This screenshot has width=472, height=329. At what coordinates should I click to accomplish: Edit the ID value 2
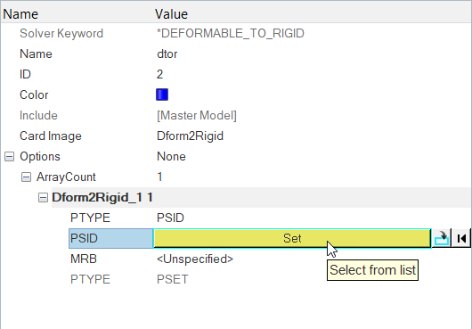159,74
